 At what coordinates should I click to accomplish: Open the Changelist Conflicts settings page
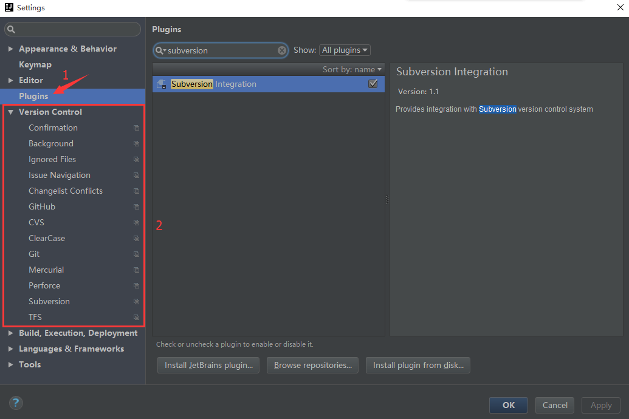point(66,191)
